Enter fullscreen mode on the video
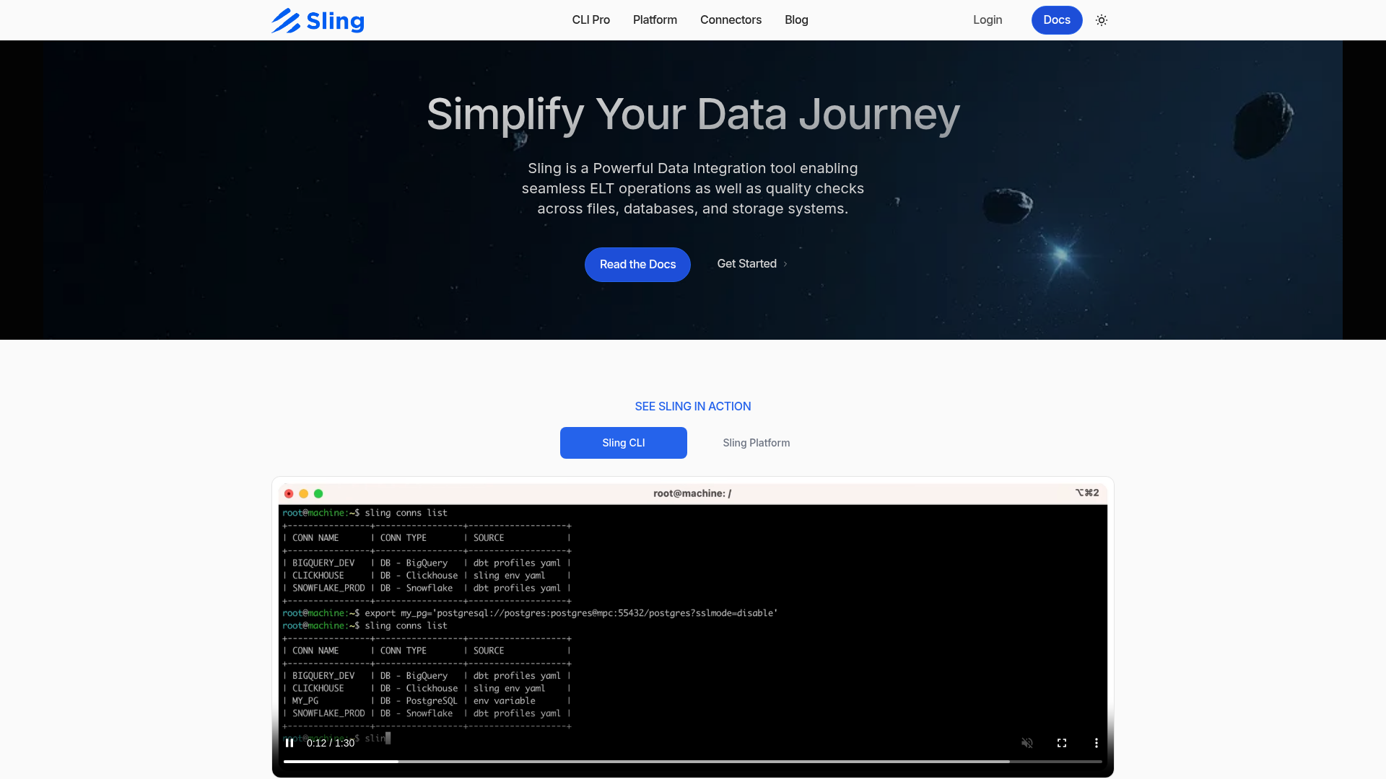The height and width of the screenshot is (779, 1386). 1062,743
